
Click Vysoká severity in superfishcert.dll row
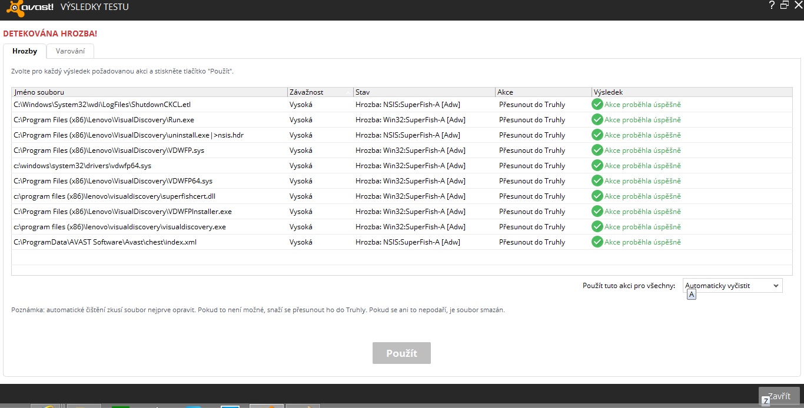[301, 196]
